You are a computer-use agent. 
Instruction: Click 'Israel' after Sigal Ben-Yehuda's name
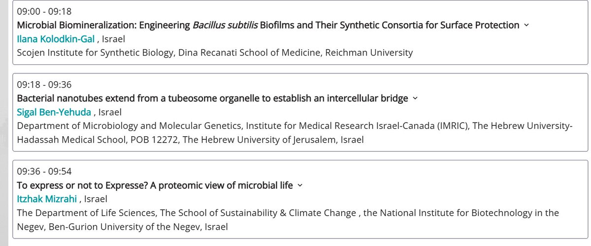[110, 112]
